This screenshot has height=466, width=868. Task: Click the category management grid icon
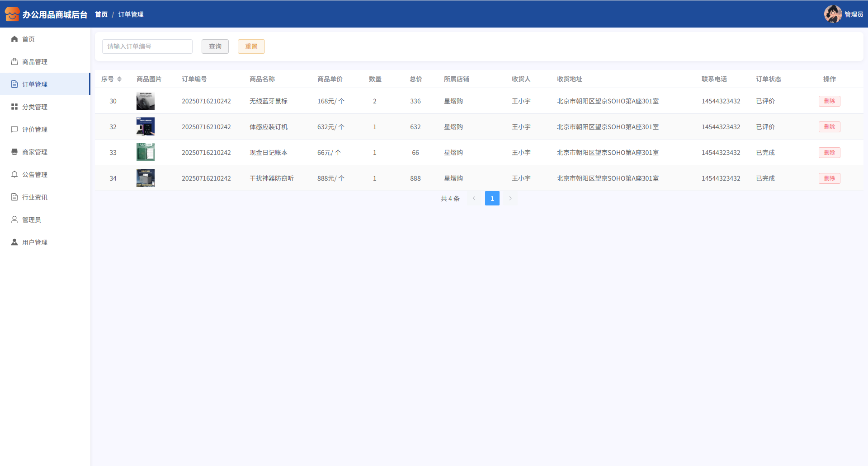(x=14, y=107)
